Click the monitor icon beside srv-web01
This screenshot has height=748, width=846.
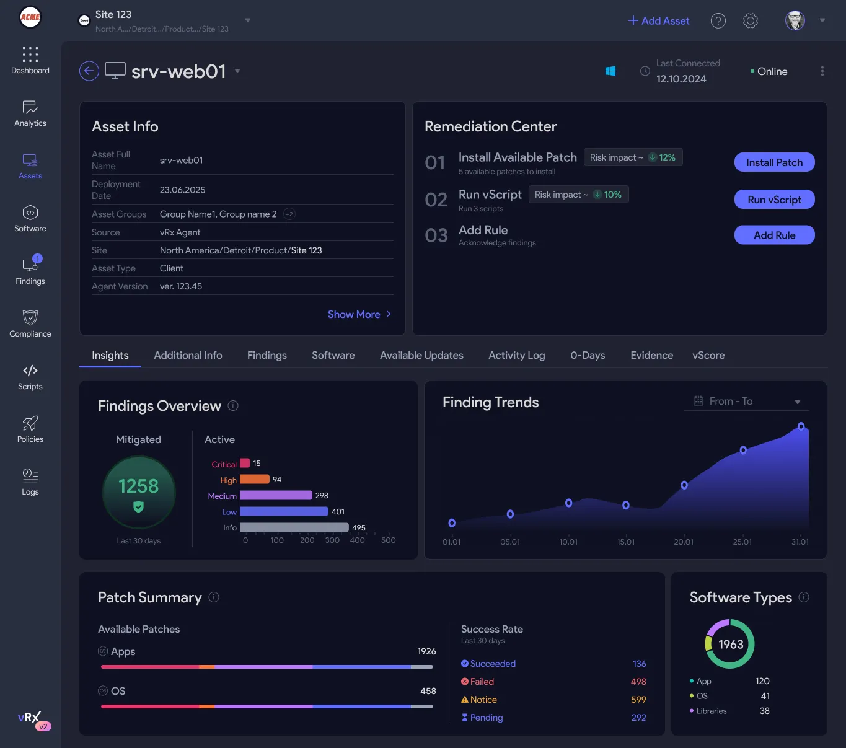point(115,71)
